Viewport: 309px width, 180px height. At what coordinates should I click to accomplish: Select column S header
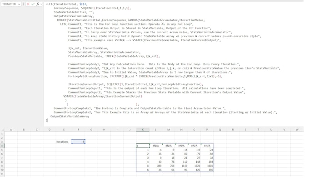click(x=245, y=130)
